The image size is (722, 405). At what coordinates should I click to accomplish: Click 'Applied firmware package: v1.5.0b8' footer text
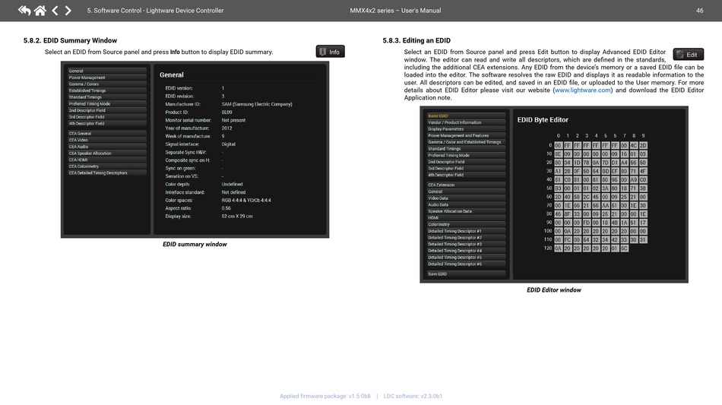click(325, 396)
